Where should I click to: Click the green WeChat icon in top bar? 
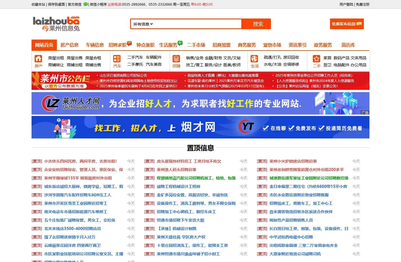coord(86,4)
